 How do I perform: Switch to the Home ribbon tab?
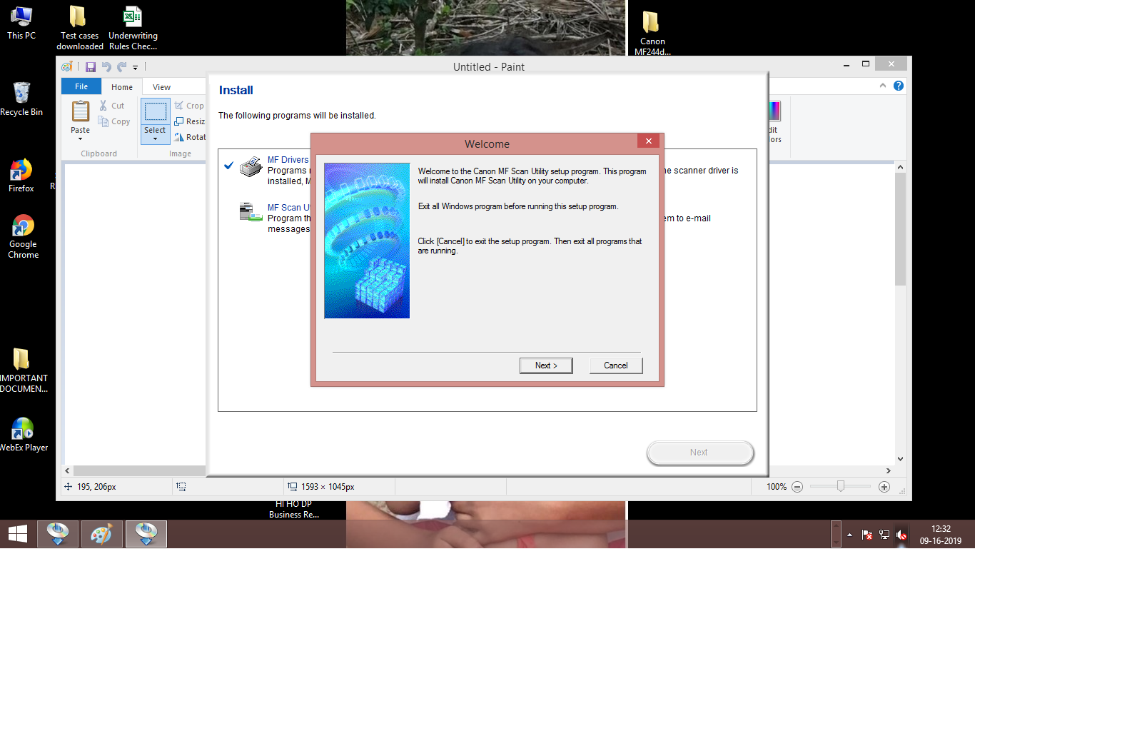coord(122,87)
